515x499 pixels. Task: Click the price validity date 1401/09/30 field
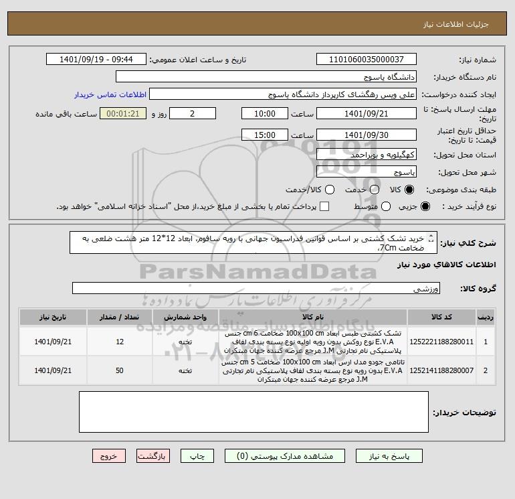pos(367,135)
